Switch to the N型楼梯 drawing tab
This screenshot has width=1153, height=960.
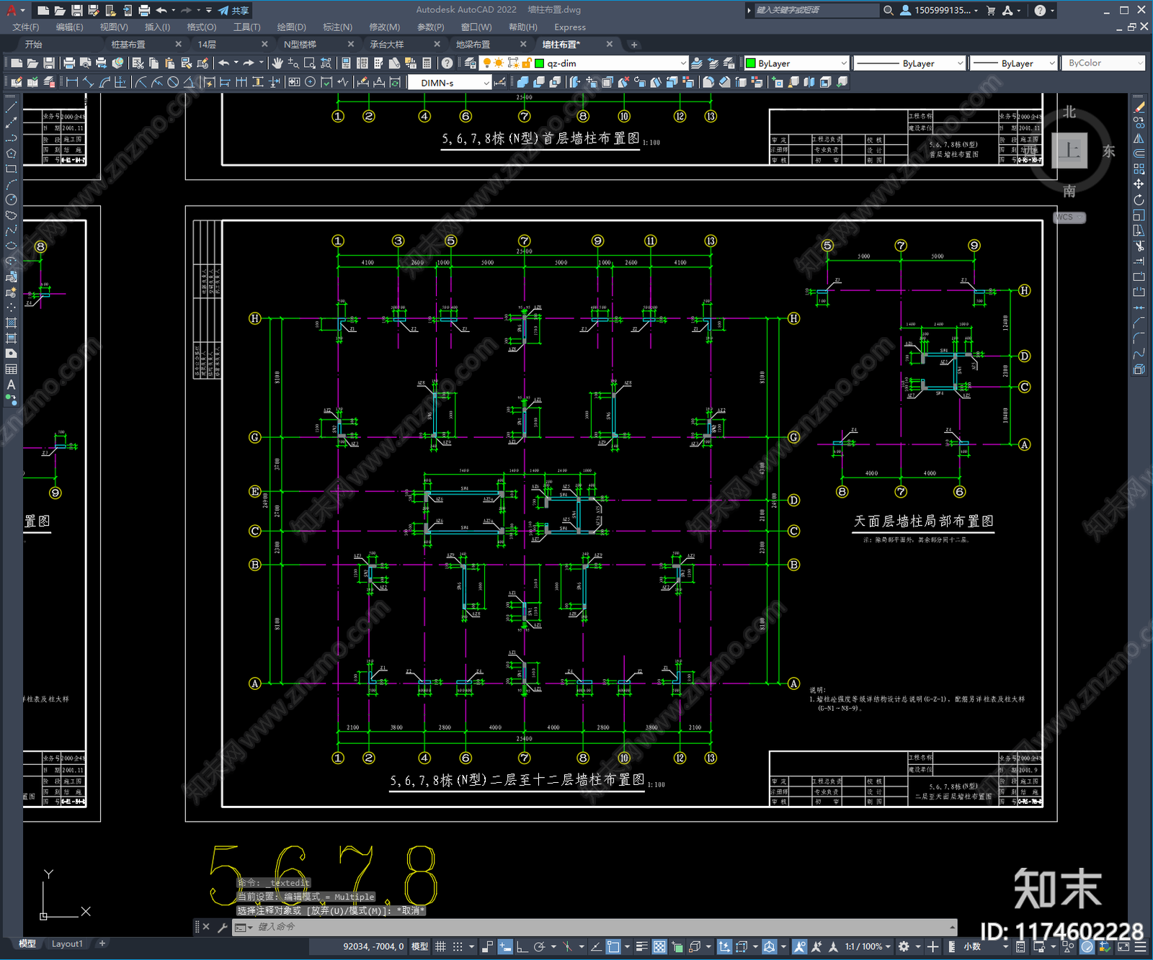coord(300,45)
